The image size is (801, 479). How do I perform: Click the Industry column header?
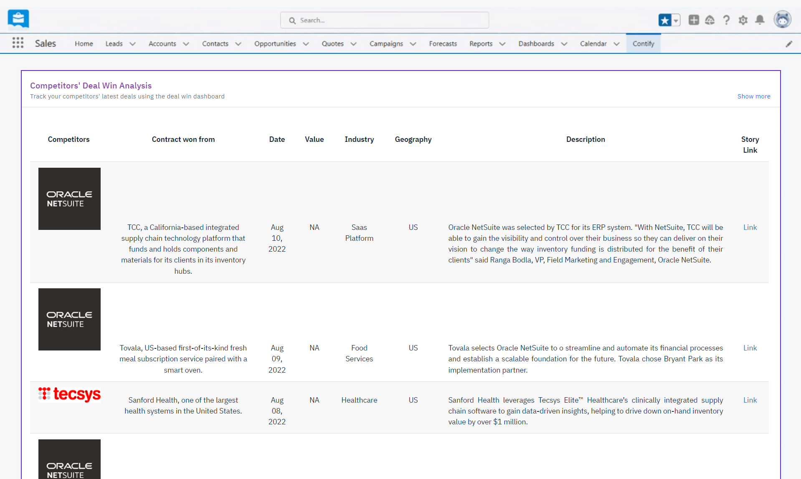coord(359,139)
